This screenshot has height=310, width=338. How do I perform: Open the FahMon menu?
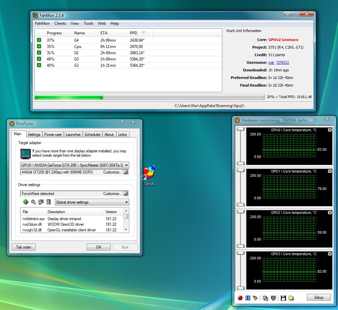point(42,23)
